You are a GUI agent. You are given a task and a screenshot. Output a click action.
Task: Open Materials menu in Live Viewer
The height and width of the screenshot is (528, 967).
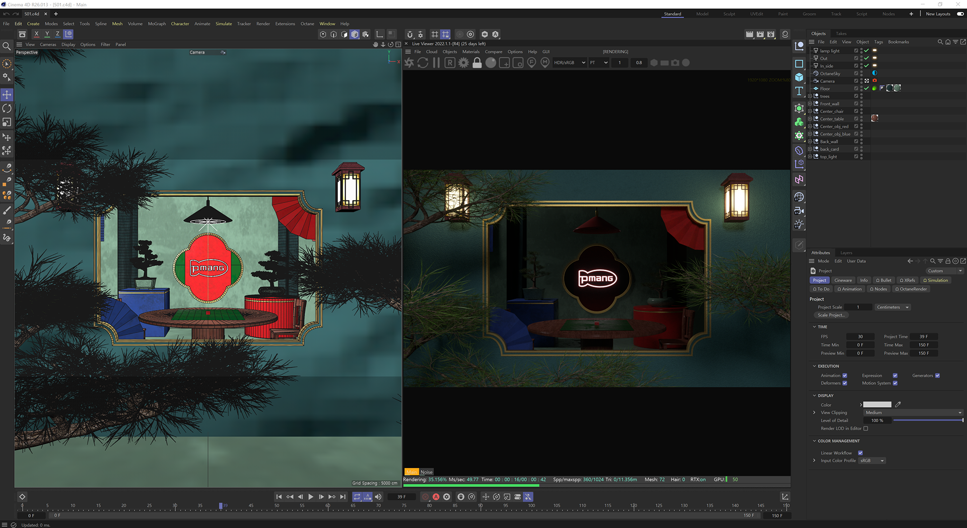tap(471, 52)
